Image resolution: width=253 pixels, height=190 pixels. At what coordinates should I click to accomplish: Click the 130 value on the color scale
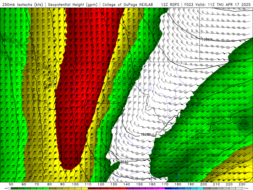(x=114, y=184)
